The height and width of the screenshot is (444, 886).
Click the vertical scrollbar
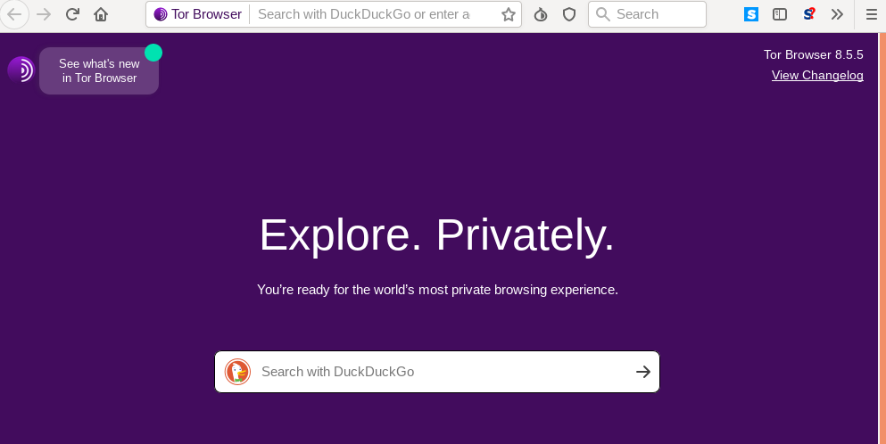point(882,238)
